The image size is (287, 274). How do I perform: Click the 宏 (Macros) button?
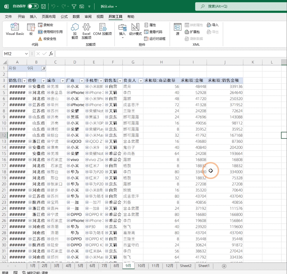pos(31,30)
